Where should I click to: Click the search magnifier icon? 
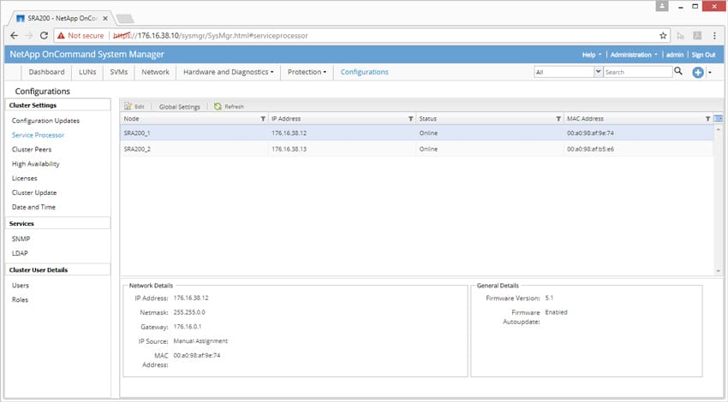[x=678, y=71]
